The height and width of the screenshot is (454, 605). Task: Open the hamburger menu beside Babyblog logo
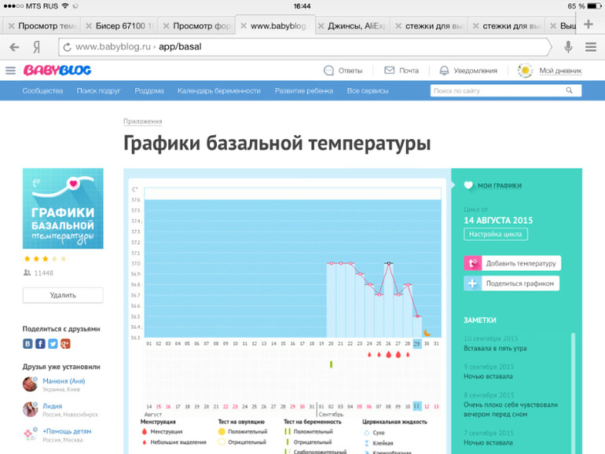10,71
